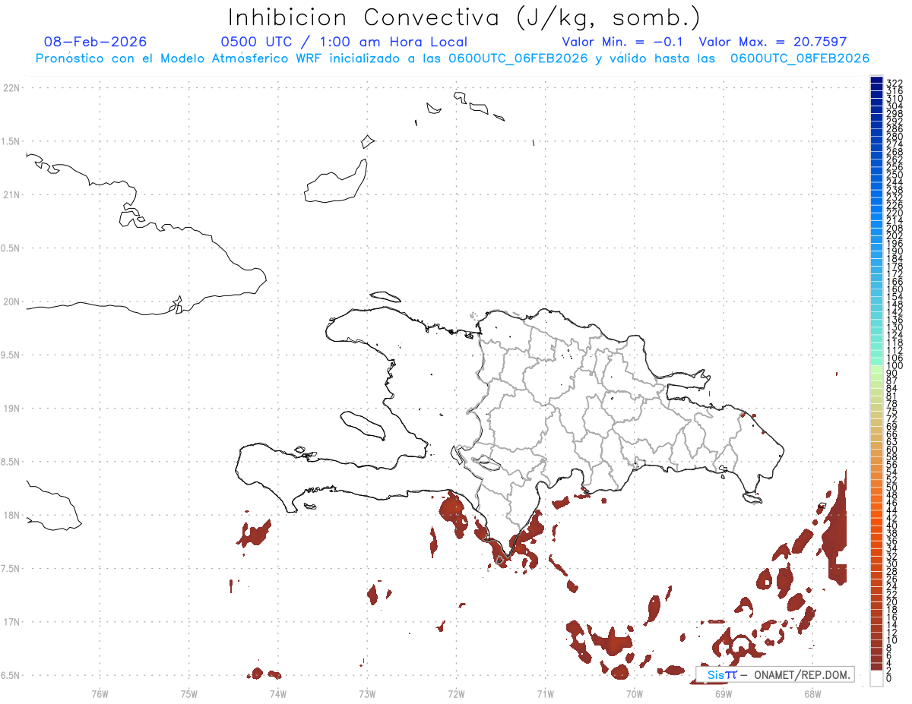Click the '69W' longitude label
This screenshot has width=912, height=704.
723,693
